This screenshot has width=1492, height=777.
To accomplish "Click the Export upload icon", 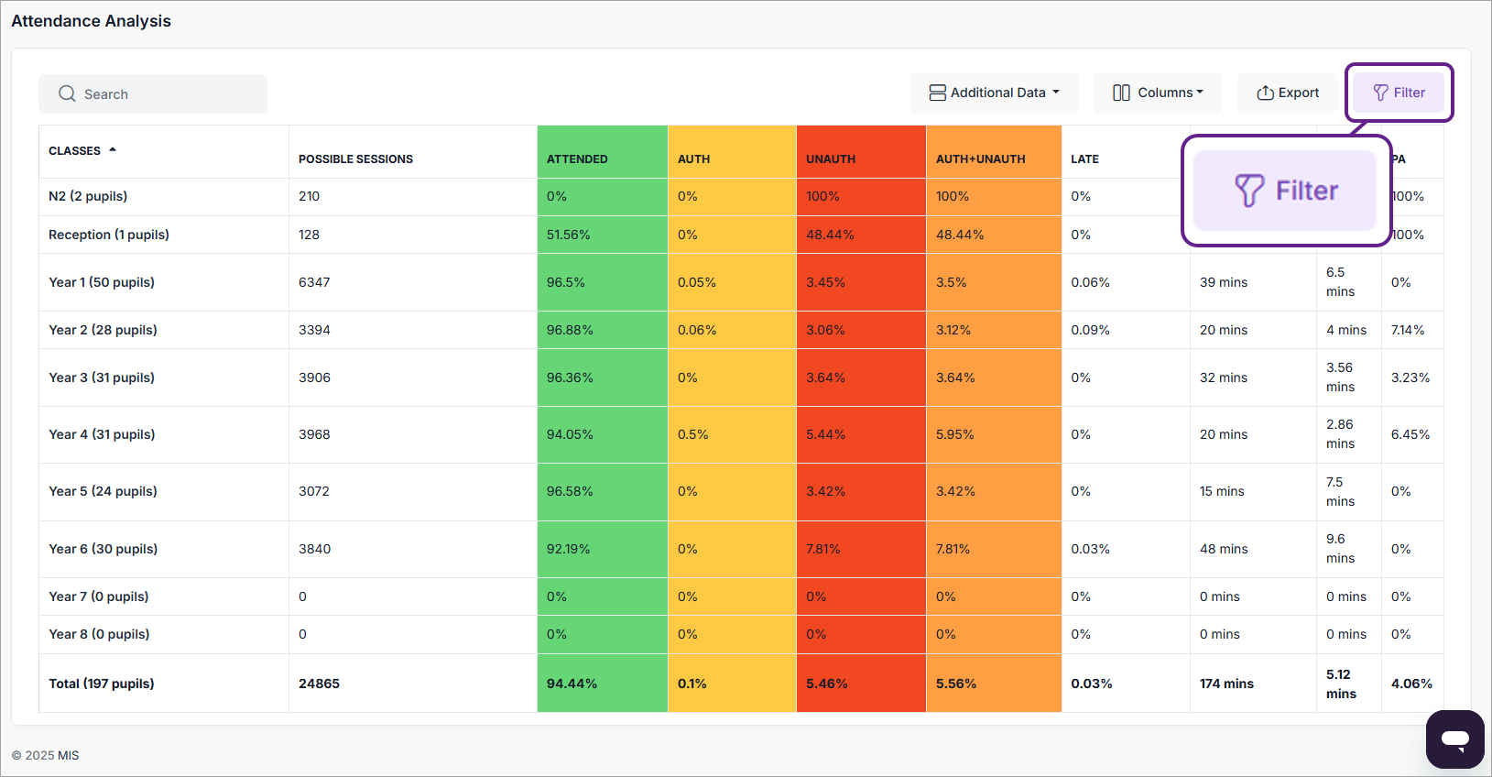I will pos(1265,93).
